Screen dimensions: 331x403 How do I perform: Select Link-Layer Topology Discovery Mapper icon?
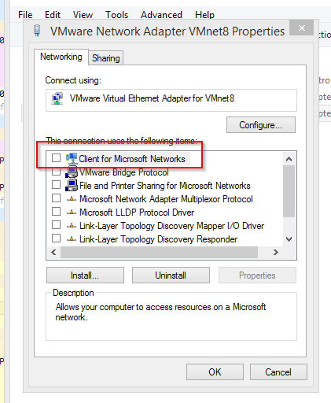pos(72,226)
